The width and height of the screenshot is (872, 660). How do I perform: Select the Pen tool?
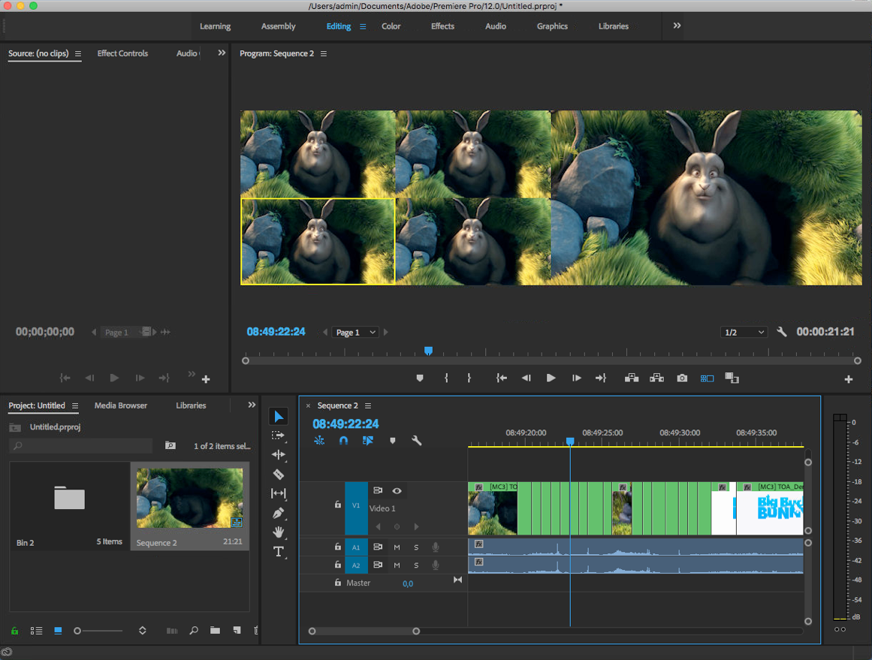click(278, 514)
